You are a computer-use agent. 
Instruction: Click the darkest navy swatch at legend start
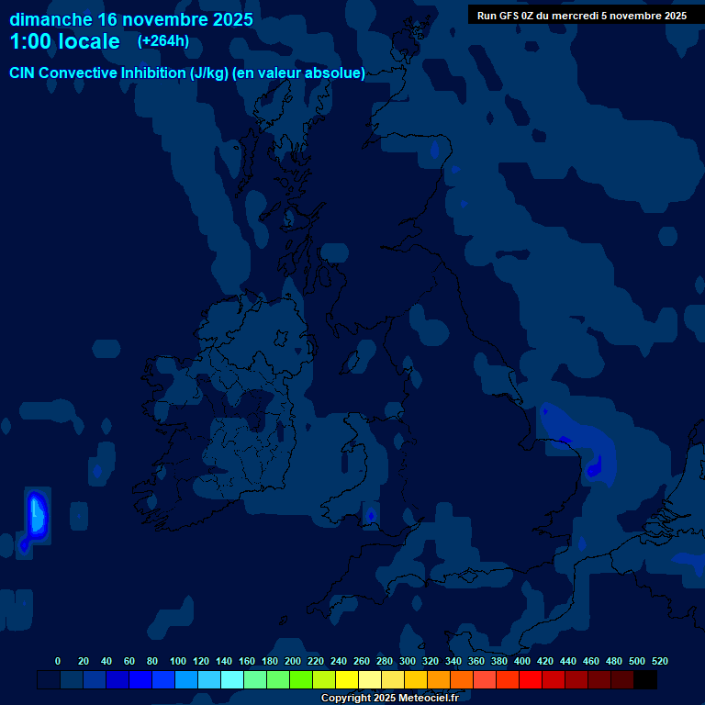49,680
